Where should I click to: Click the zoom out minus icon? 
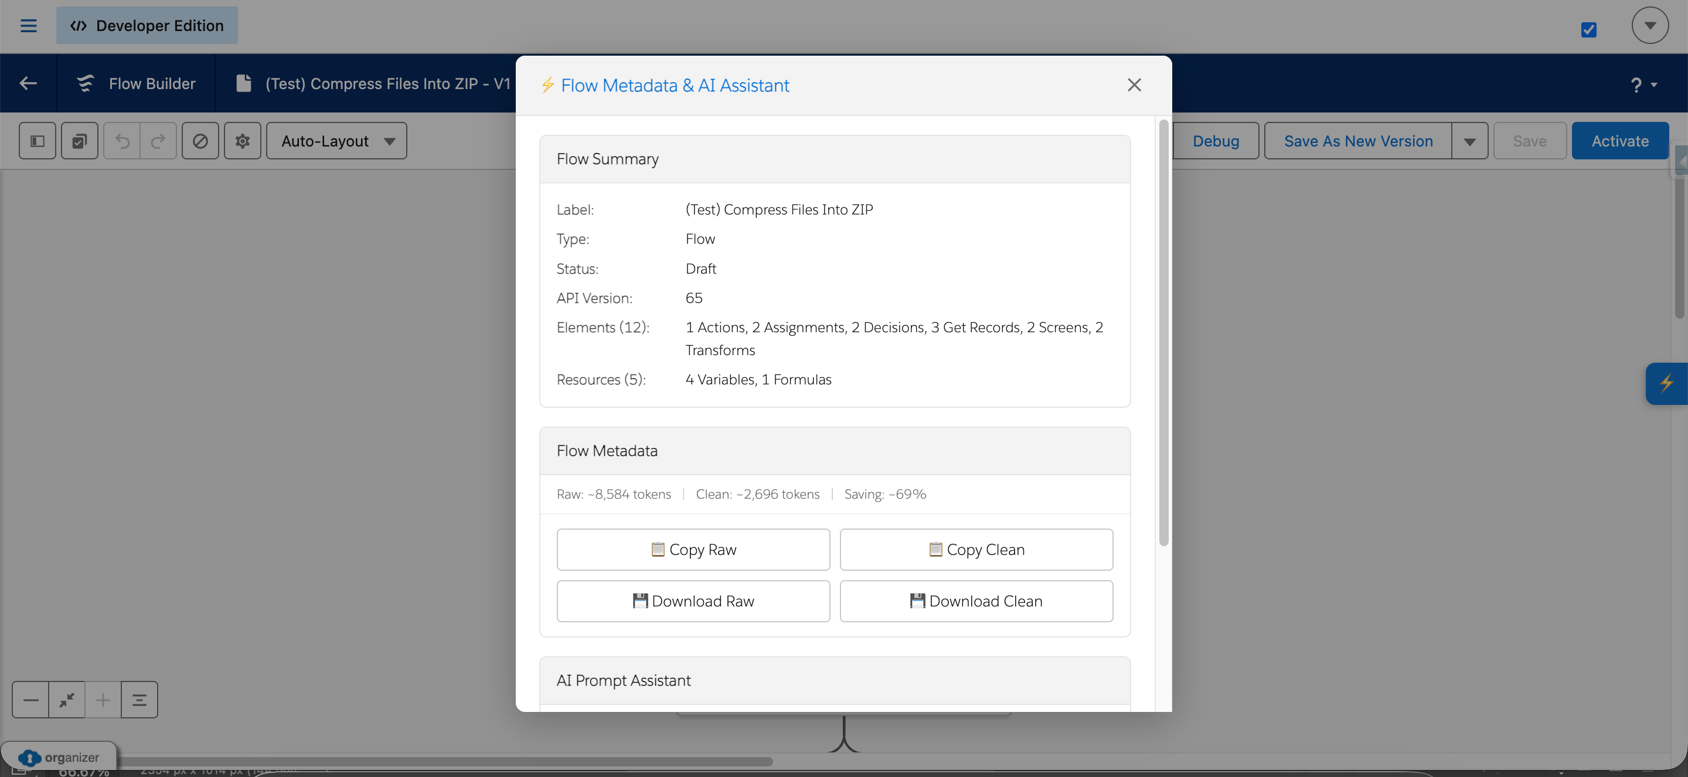(30, 699)
